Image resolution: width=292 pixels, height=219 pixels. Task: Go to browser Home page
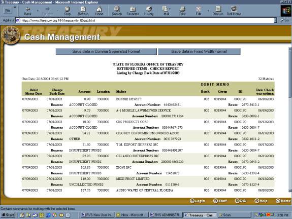click(99, 11)
